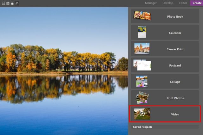Create a Calendar project
Screen dimensions: 203x135
pyautogui.click(x=165, y=32)
